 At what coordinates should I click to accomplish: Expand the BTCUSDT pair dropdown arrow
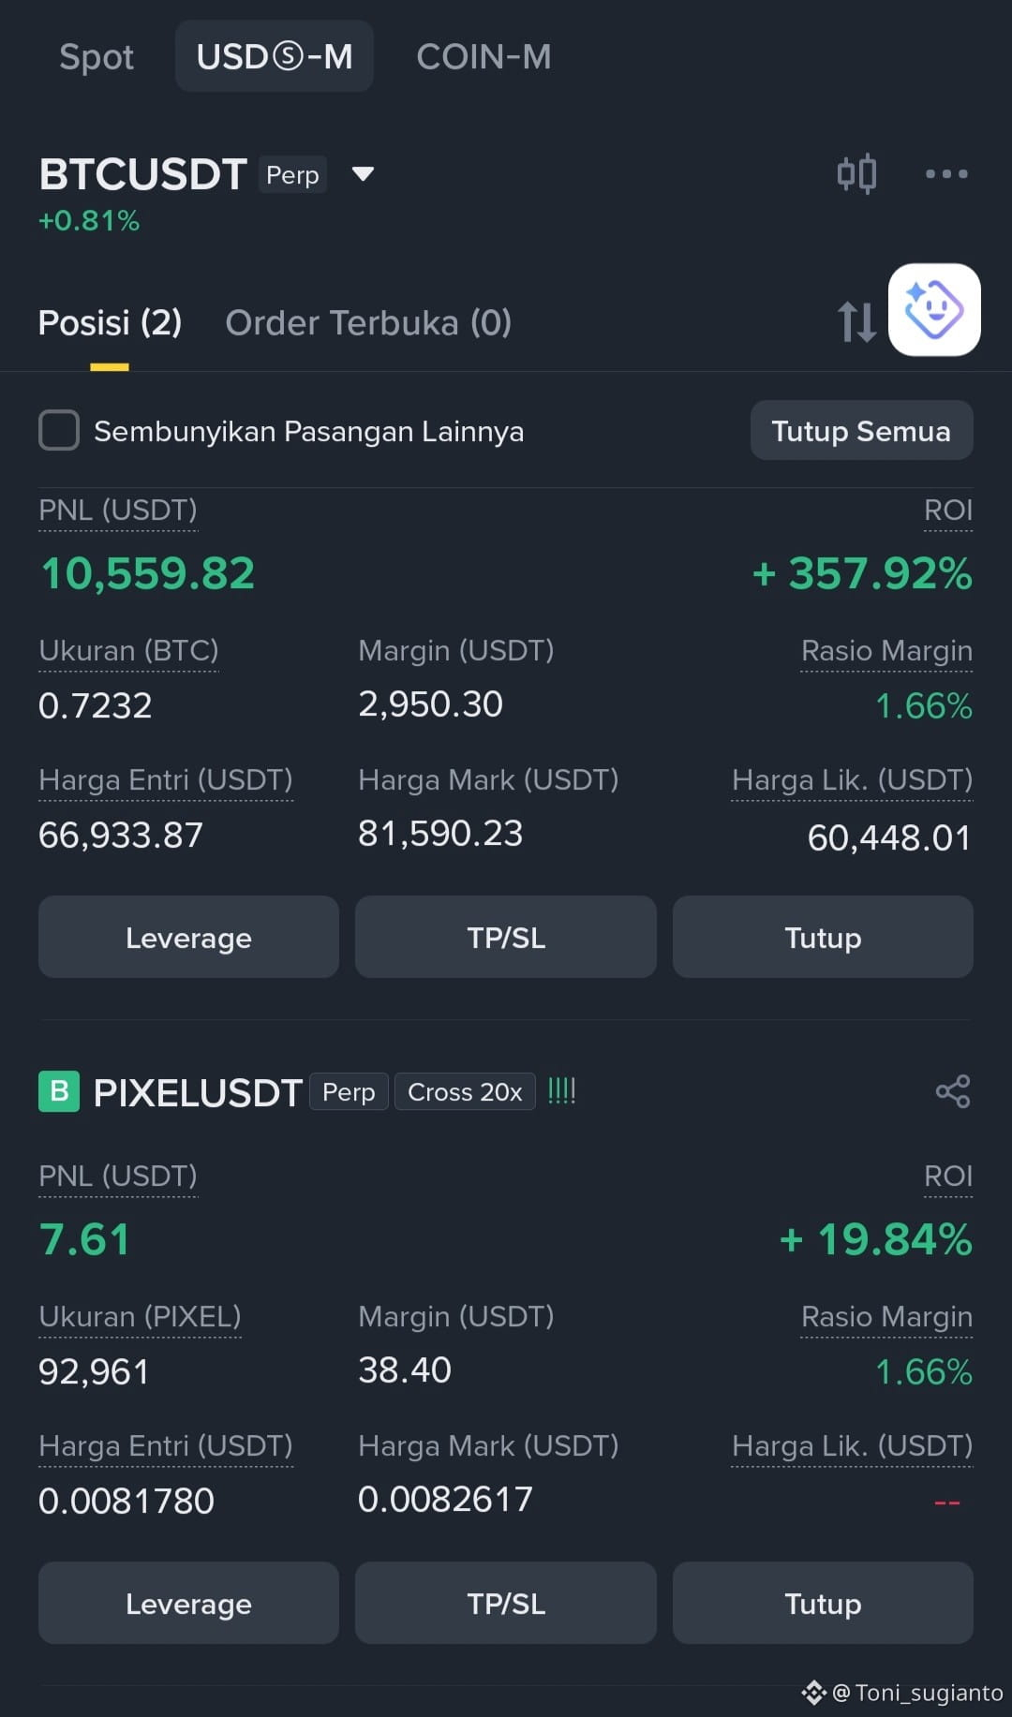363,173
